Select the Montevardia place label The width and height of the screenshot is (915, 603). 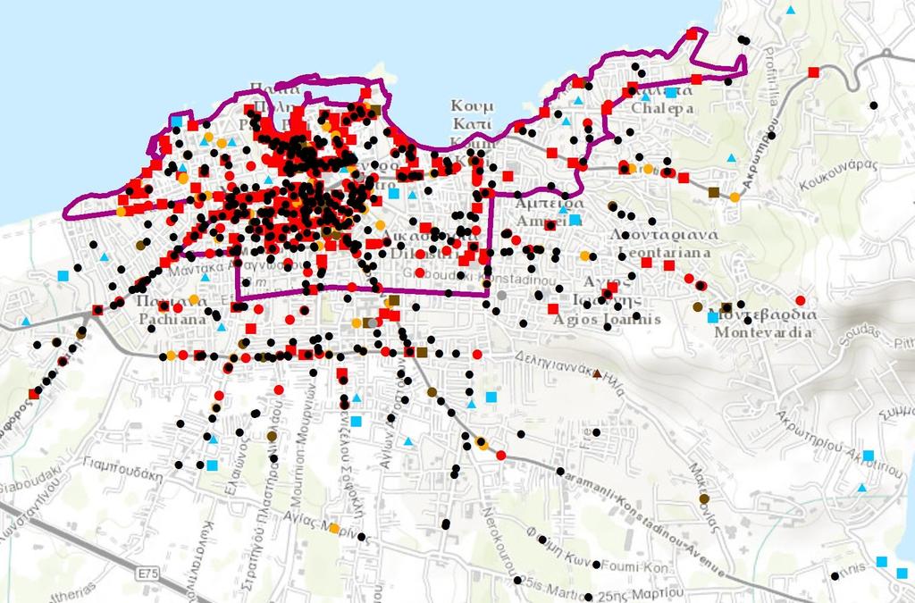[763, 332]
